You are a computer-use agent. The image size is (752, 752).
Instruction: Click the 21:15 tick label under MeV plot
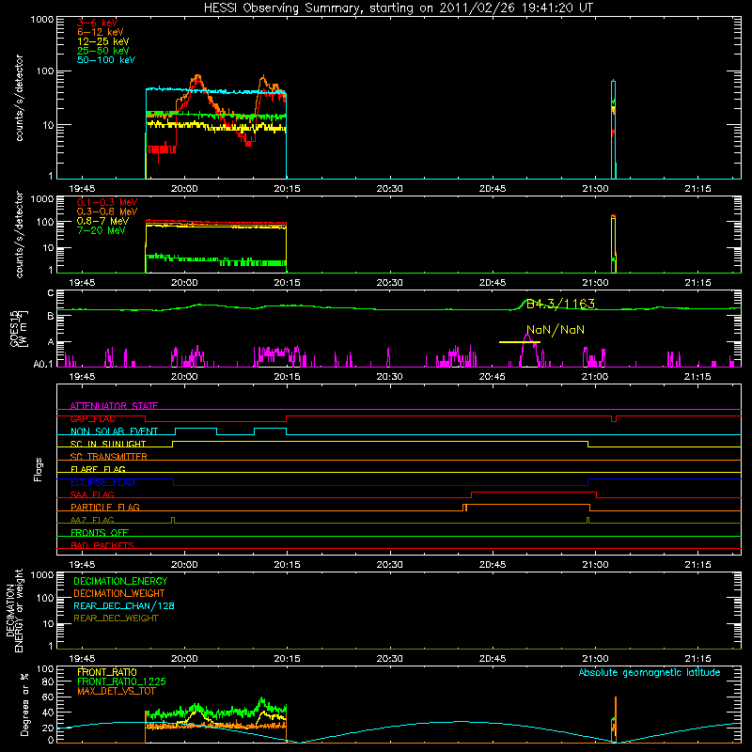tap(697, 283)
